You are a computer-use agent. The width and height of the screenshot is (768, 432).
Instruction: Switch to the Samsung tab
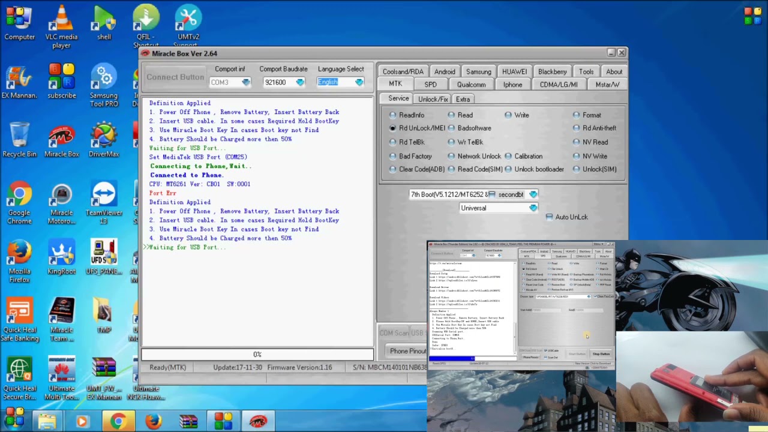[x=478, y=72]
